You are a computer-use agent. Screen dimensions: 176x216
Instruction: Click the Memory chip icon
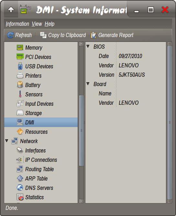point(20,47)
